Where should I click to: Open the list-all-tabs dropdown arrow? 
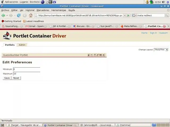pyautogui.click(x=168, y=26)
